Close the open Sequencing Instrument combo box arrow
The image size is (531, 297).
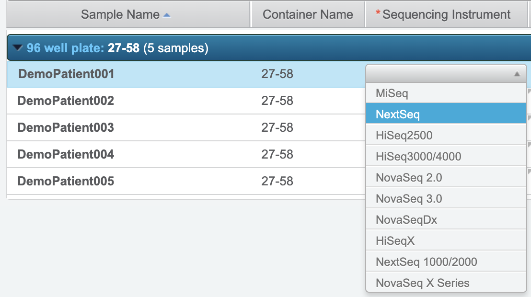[x=517, y=74]
